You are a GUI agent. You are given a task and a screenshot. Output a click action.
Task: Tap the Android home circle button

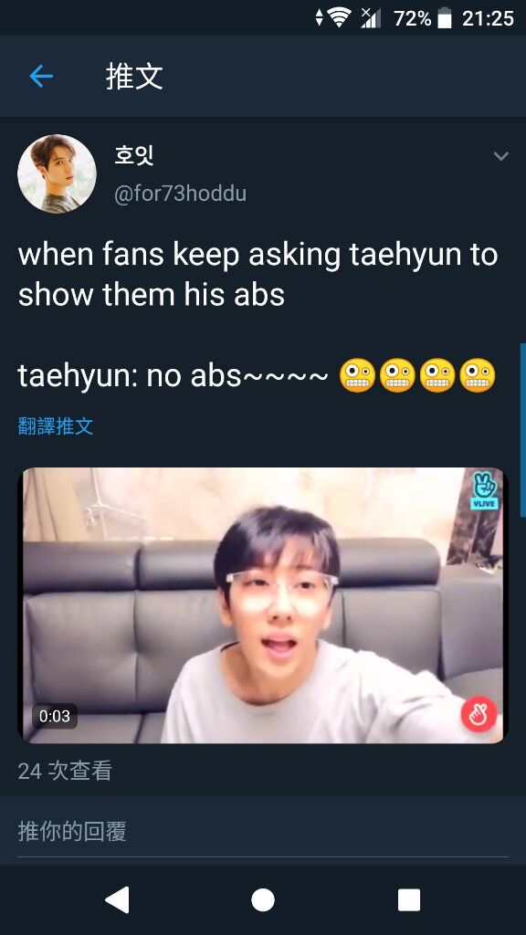(263, 899)
